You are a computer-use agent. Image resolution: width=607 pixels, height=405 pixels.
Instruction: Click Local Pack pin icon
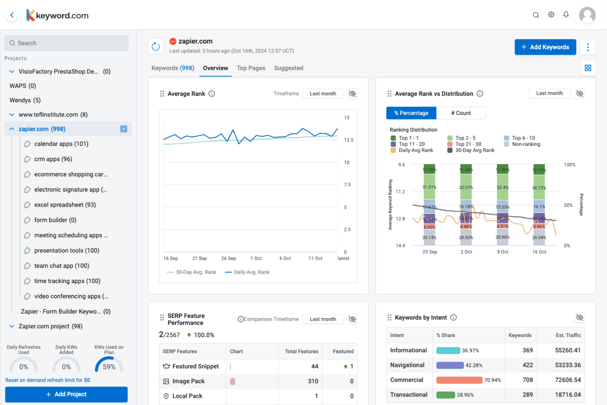(166, 396)
